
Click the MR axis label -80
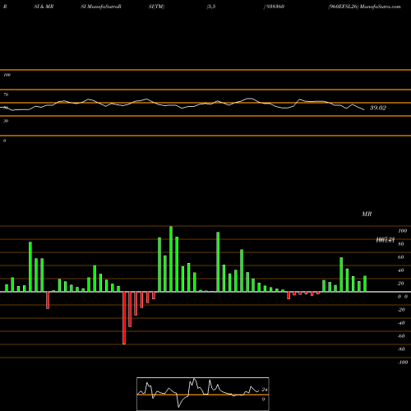[x=401, y=349]
